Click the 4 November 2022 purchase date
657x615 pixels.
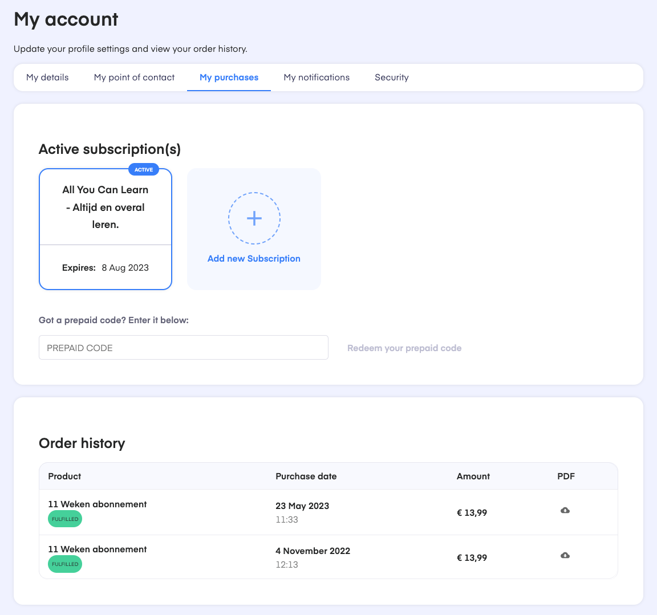point(313,551)
